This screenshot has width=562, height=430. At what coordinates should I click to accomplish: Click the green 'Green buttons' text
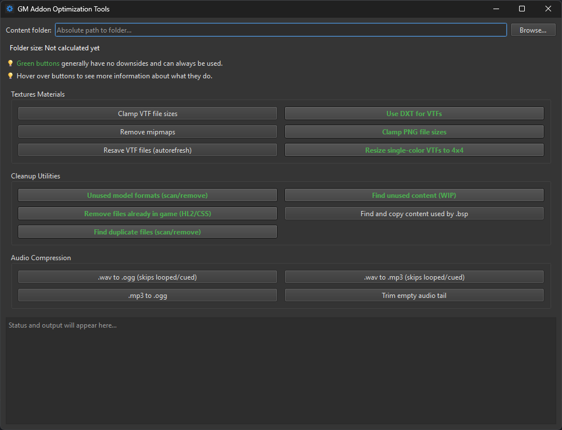click(x=38, y=63)
